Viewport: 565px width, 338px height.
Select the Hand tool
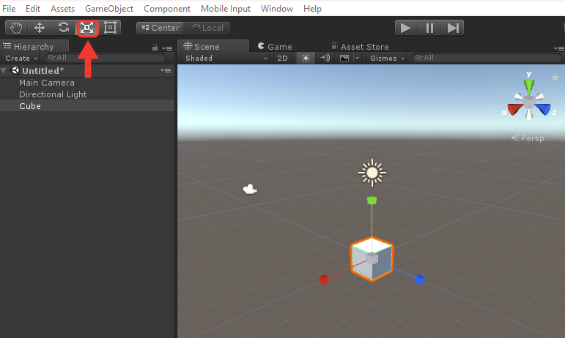point(16,28)
